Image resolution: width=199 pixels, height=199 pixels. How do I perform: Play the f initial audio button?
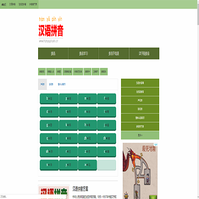(107, 99)
